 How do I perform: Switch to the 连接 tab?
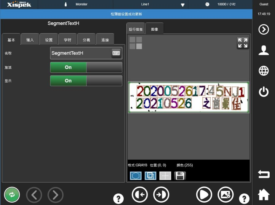pos(105,40)
